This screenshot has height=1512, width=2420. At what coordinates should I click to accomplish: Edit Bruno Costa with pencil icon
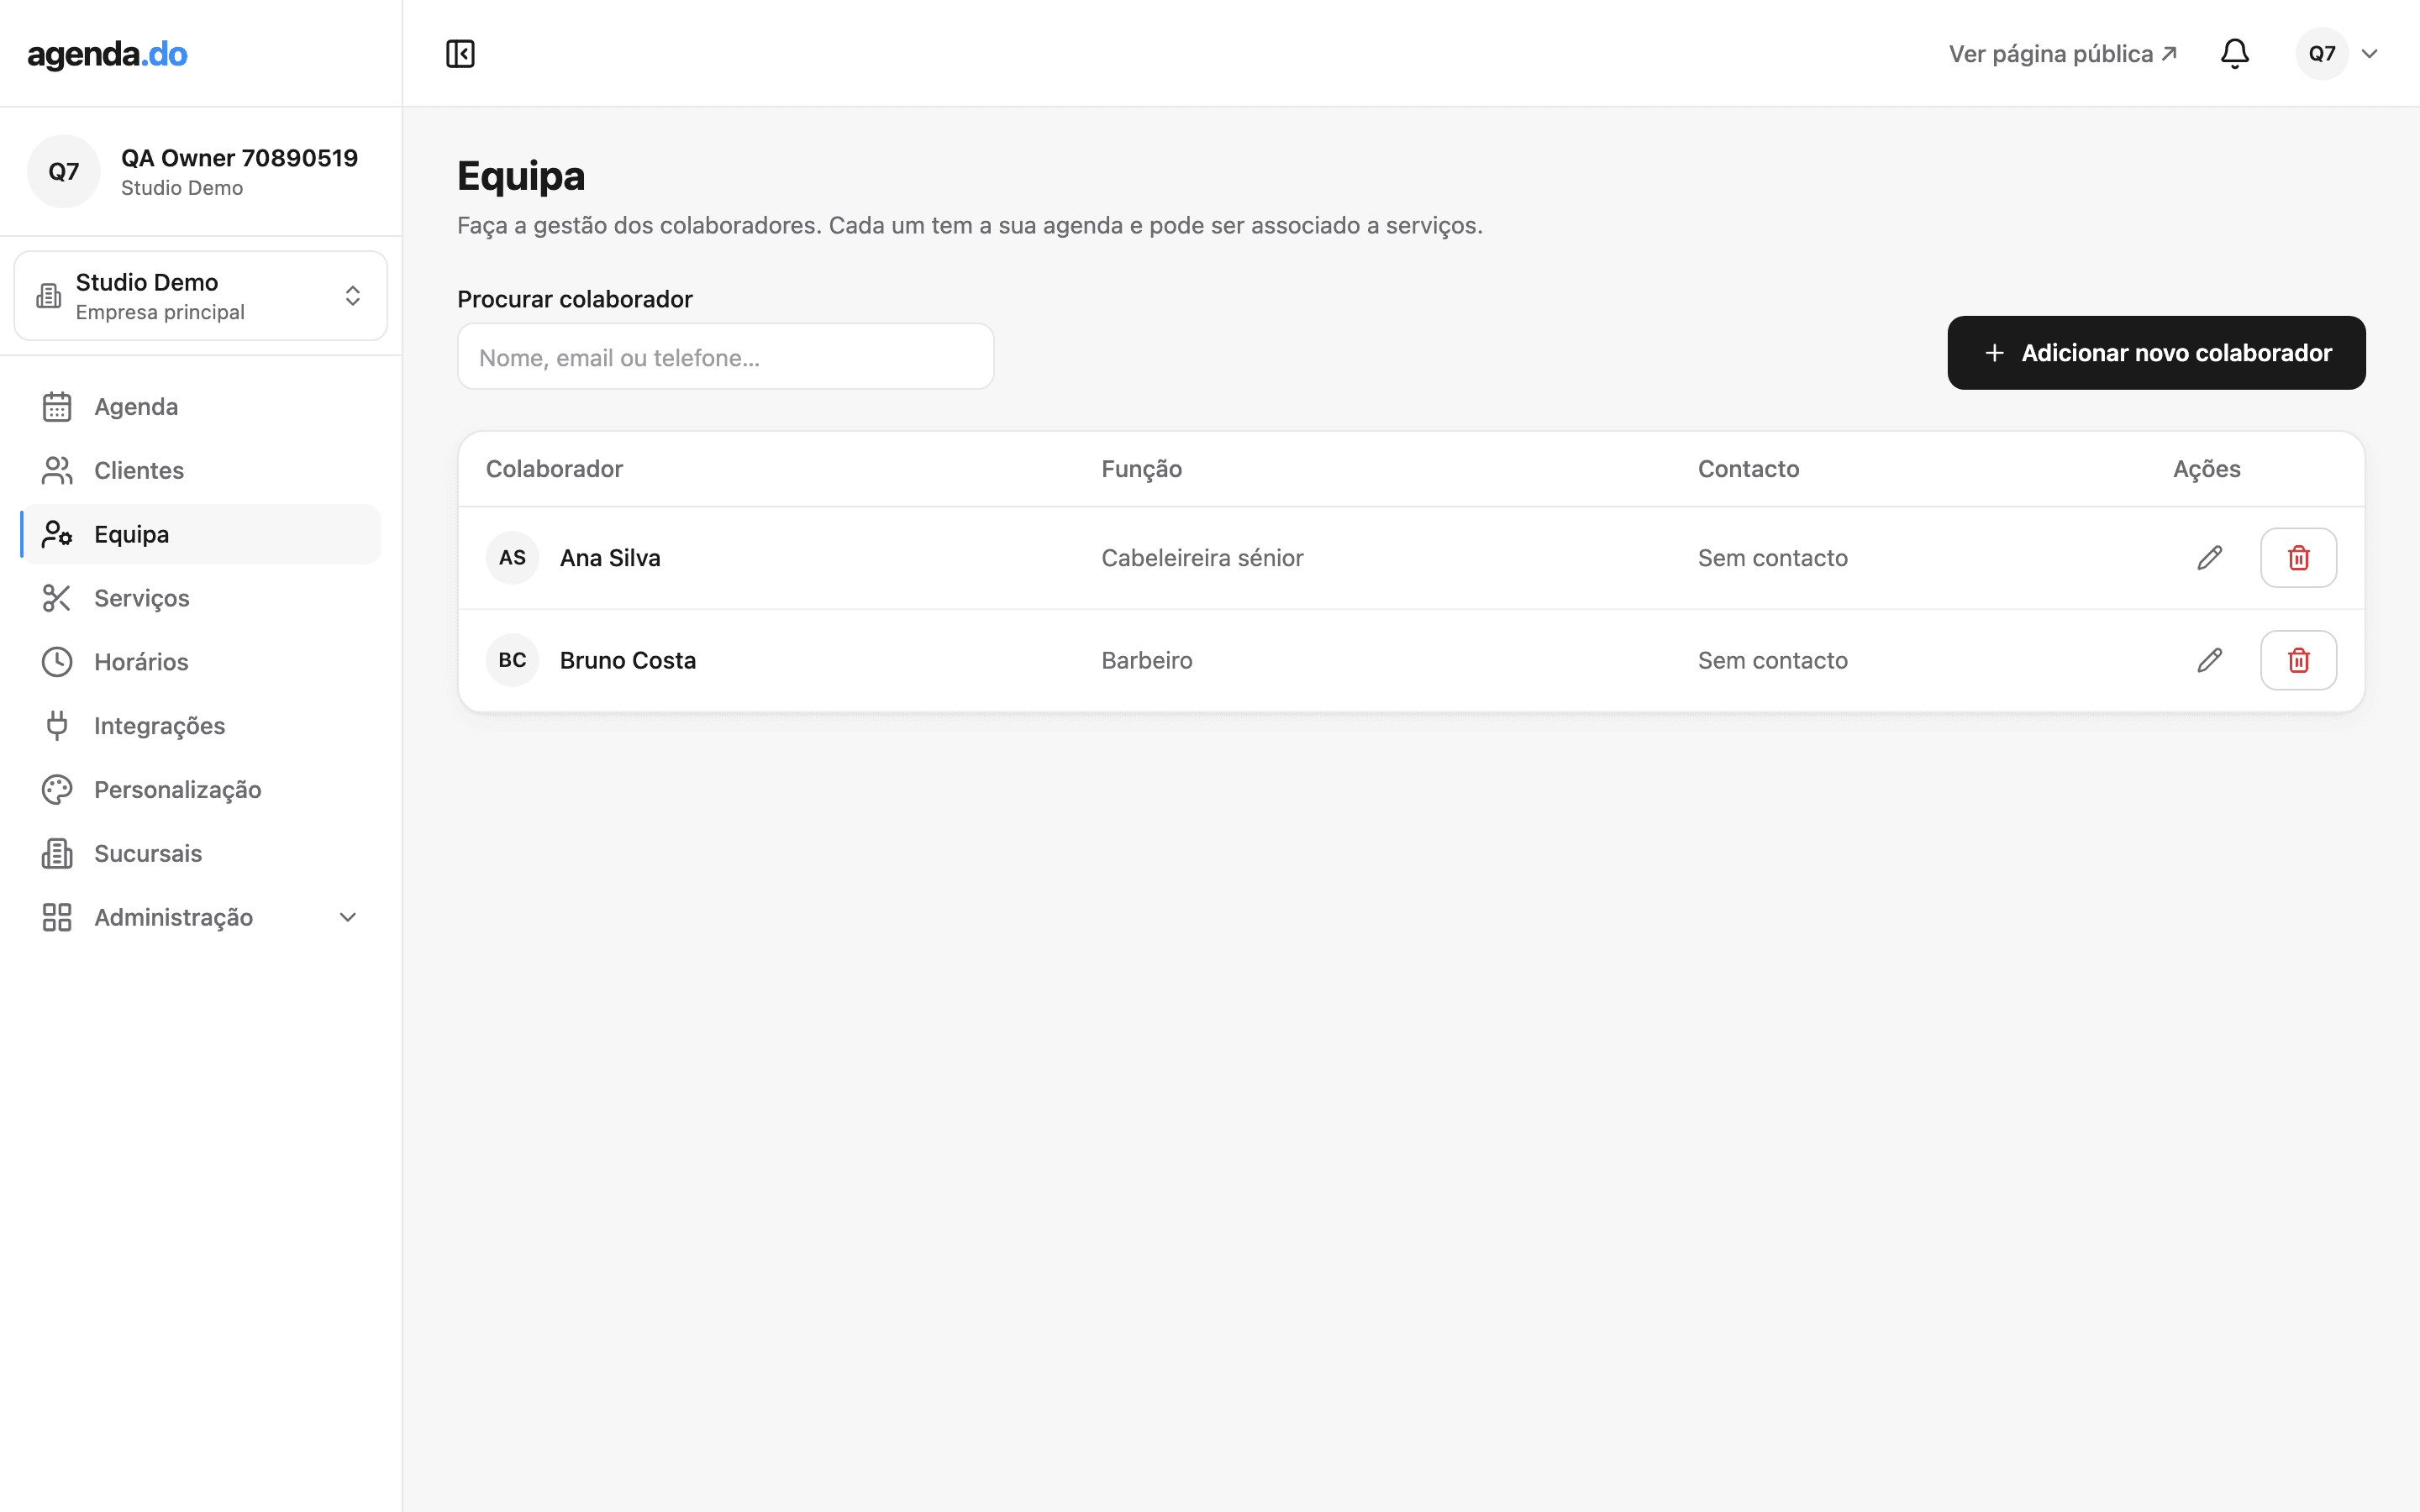pyautogui.click(x=2209, y=660)
